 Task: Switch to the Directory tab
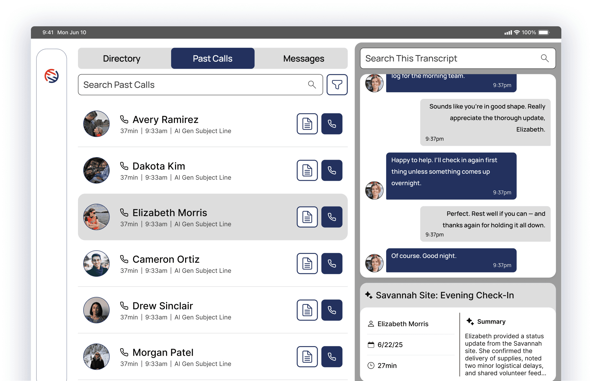point(122,58)
